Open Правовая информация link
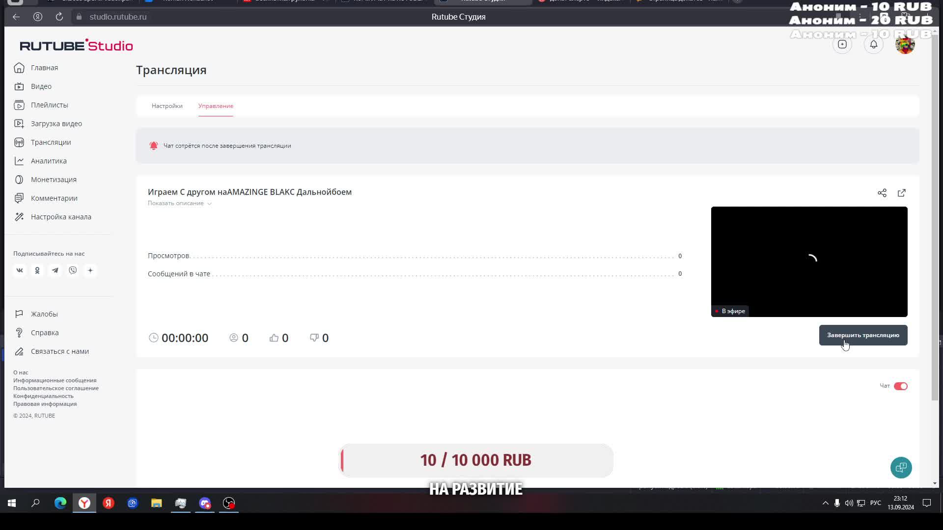The height and width of the screenshot is (530, 943). point(45,404)
